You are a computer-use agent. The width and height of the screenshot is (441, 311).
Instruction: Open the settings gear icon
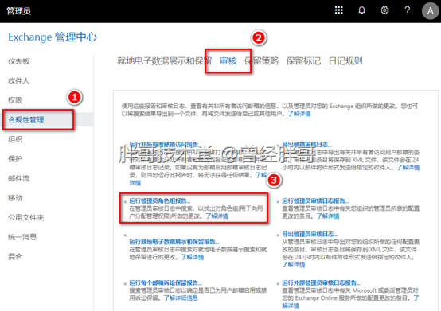[x=384, y=10]
